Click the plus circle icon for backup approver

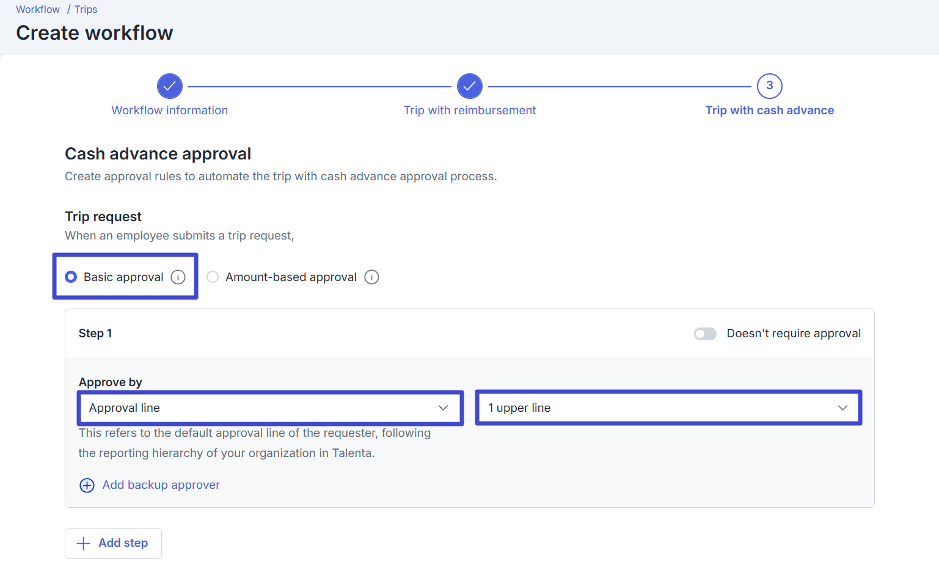(x=87, y=485)
